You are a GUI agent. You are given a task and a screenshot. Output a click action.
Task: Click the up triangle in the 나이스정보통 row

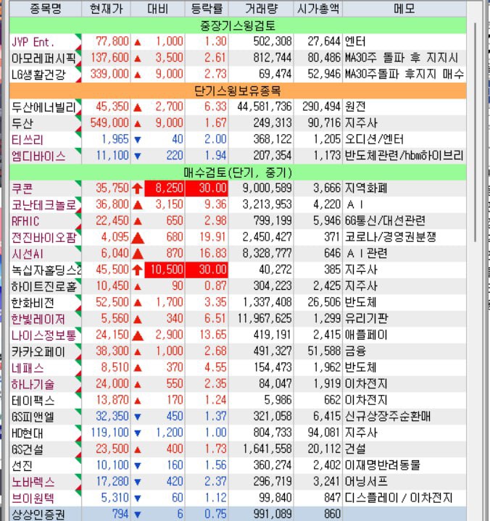138,335
